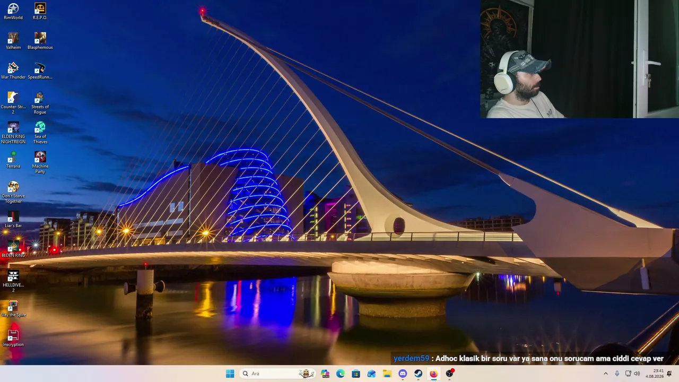Click the Don't Starve Together shortcut

point(13,192)
